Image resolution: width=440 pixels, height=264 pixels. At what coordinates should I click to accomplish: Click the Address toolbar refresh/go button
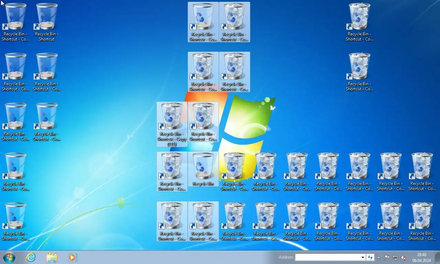[x=370, y=257]
